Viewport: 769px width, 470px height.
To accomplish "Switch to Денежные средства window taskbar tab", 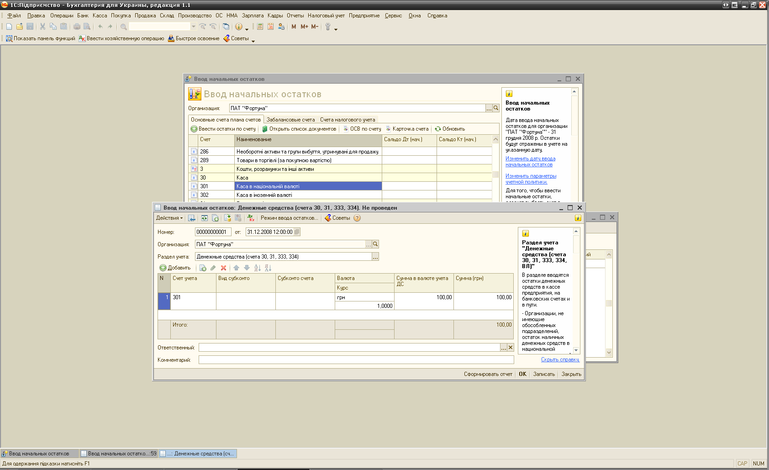I will click(x=198, y=454).
